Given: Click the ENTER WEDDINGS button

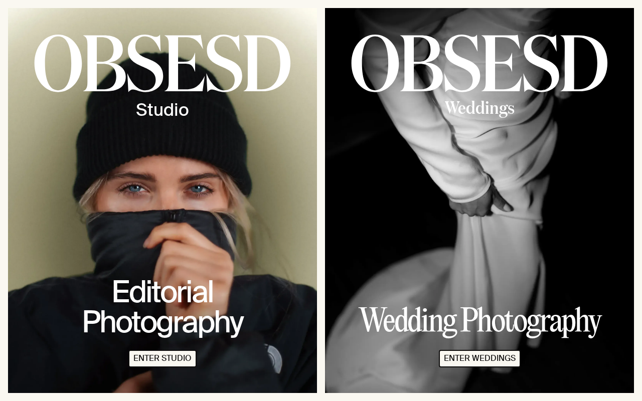Looking at the screenshot, I should (479, 358).
